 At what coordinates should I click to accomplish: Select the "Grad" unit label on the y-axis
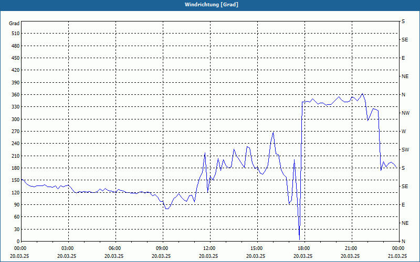tap(14, 24)
